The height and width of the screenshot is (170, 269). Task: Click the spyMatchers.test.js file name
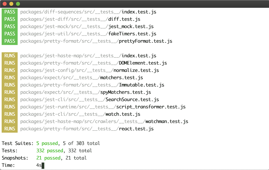(125, 92)
